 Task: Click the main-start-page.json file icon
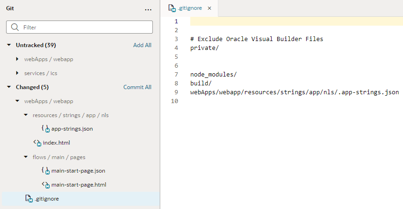pyautogui.click(x=45, y=171)
